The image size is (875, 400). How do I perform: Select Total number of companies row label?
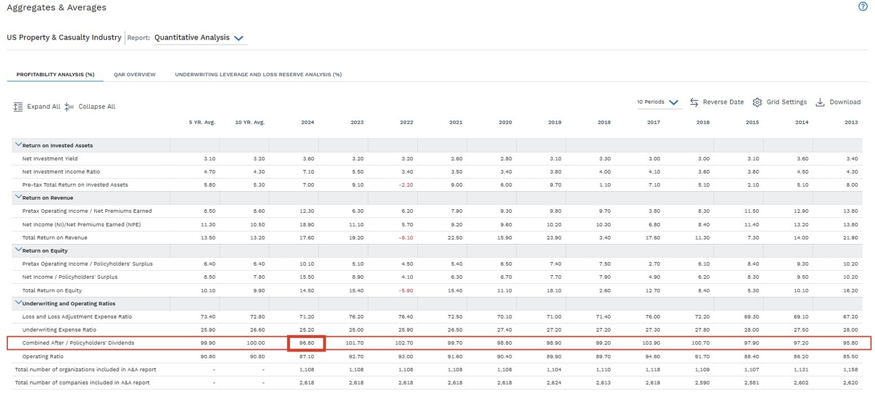coord(82,383)
